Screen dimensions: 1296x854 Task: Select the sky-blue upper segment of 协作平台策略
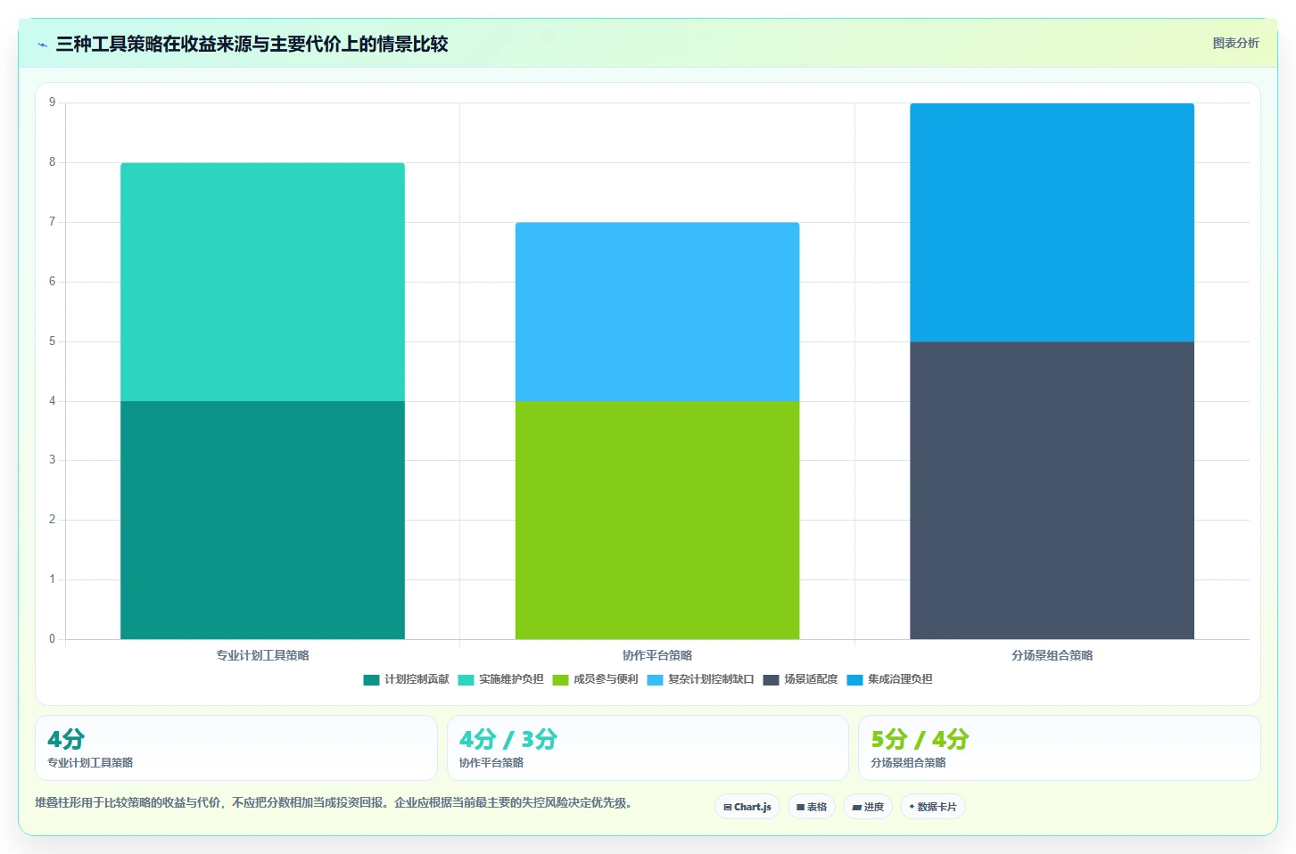(x=657, y=311)
